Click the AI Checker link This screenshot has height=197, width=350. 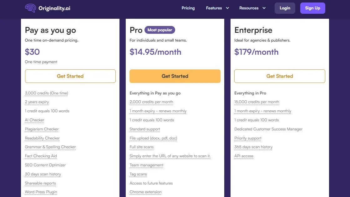click(34, 120)
